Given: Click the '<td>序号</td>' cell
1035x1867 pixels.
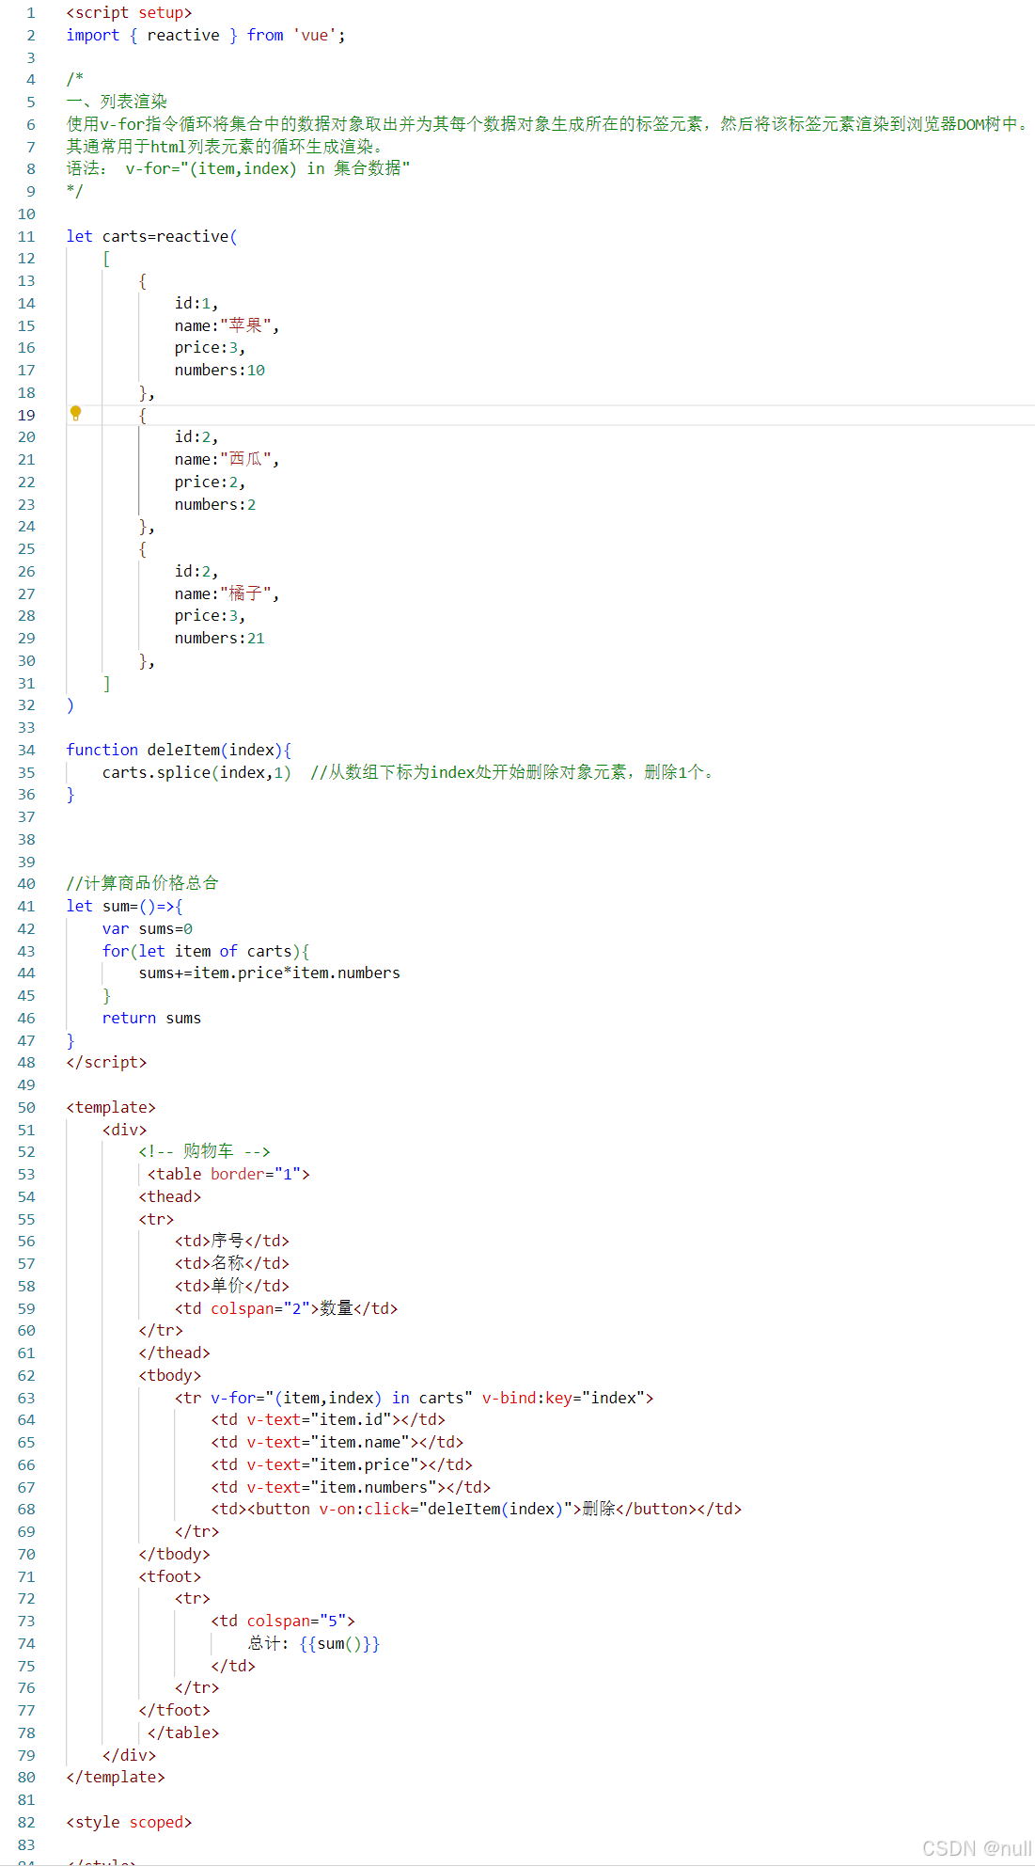Looking at the screenshot, I should click(x=232, y=1241).
